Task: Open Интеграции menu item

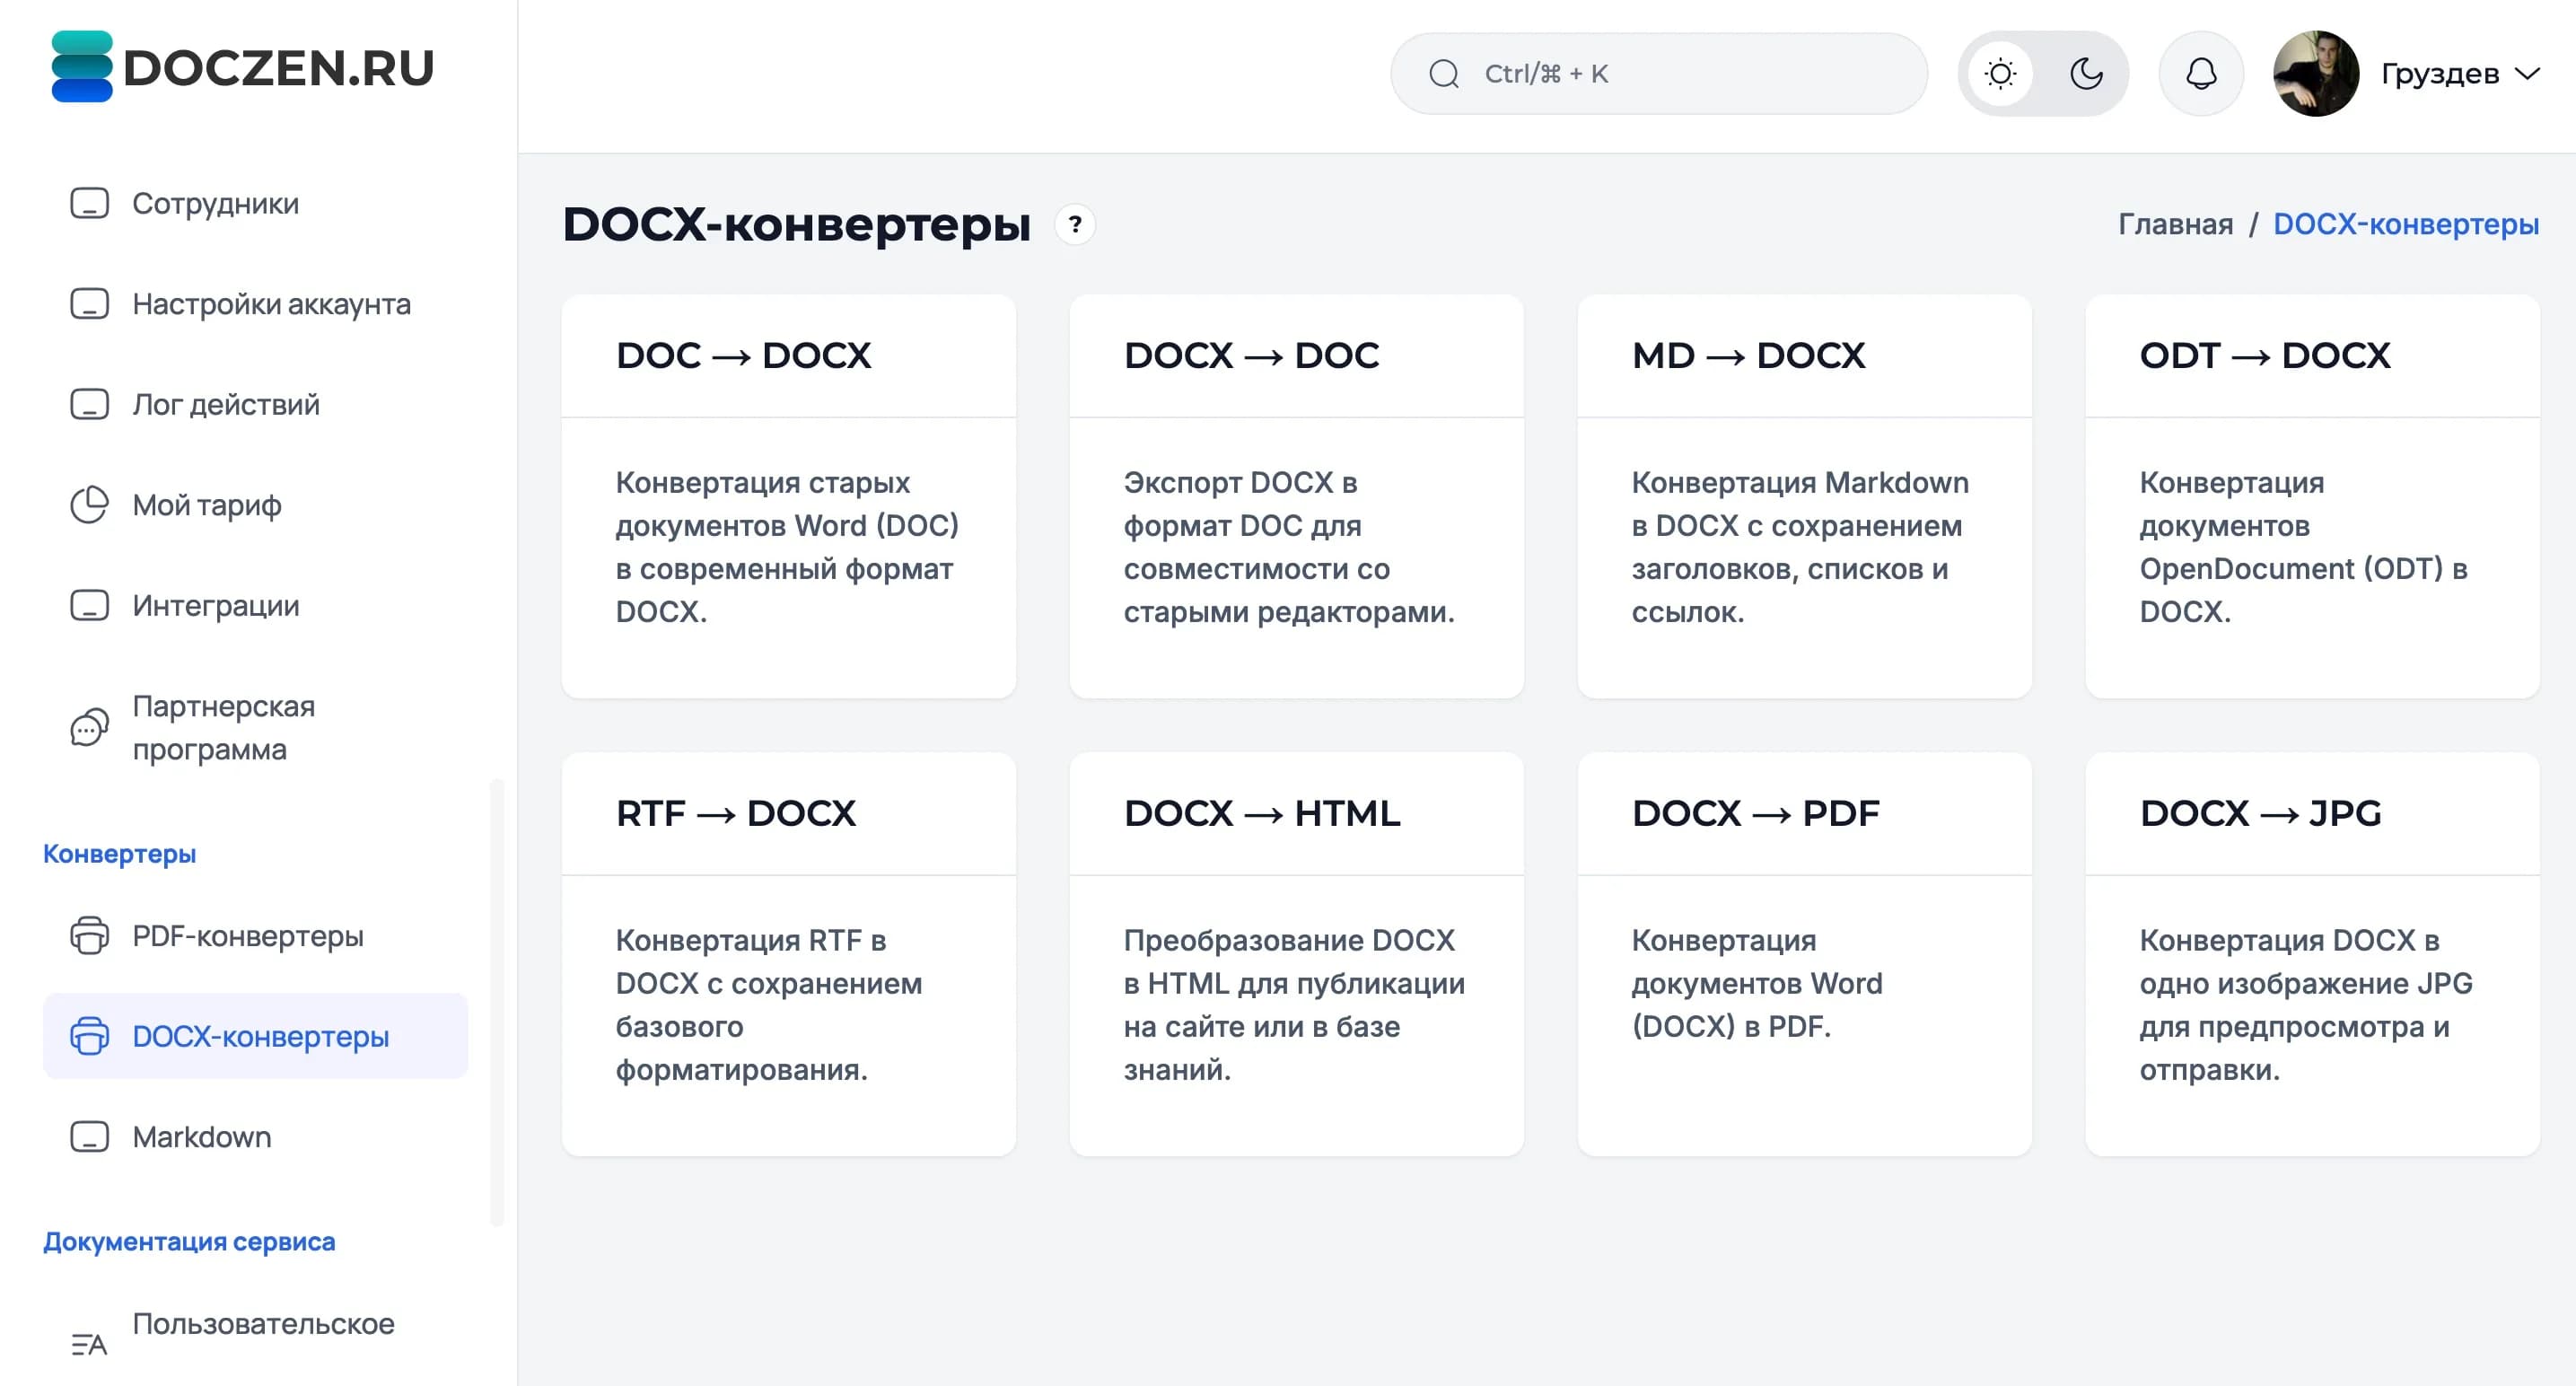Action: coord(255,605)
